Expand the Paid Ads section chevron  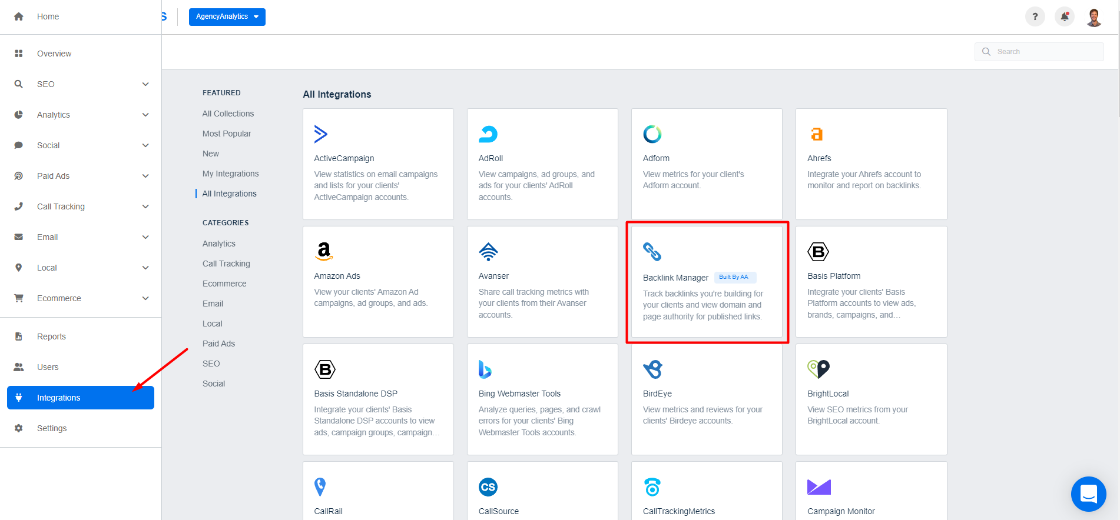[145, 176]
